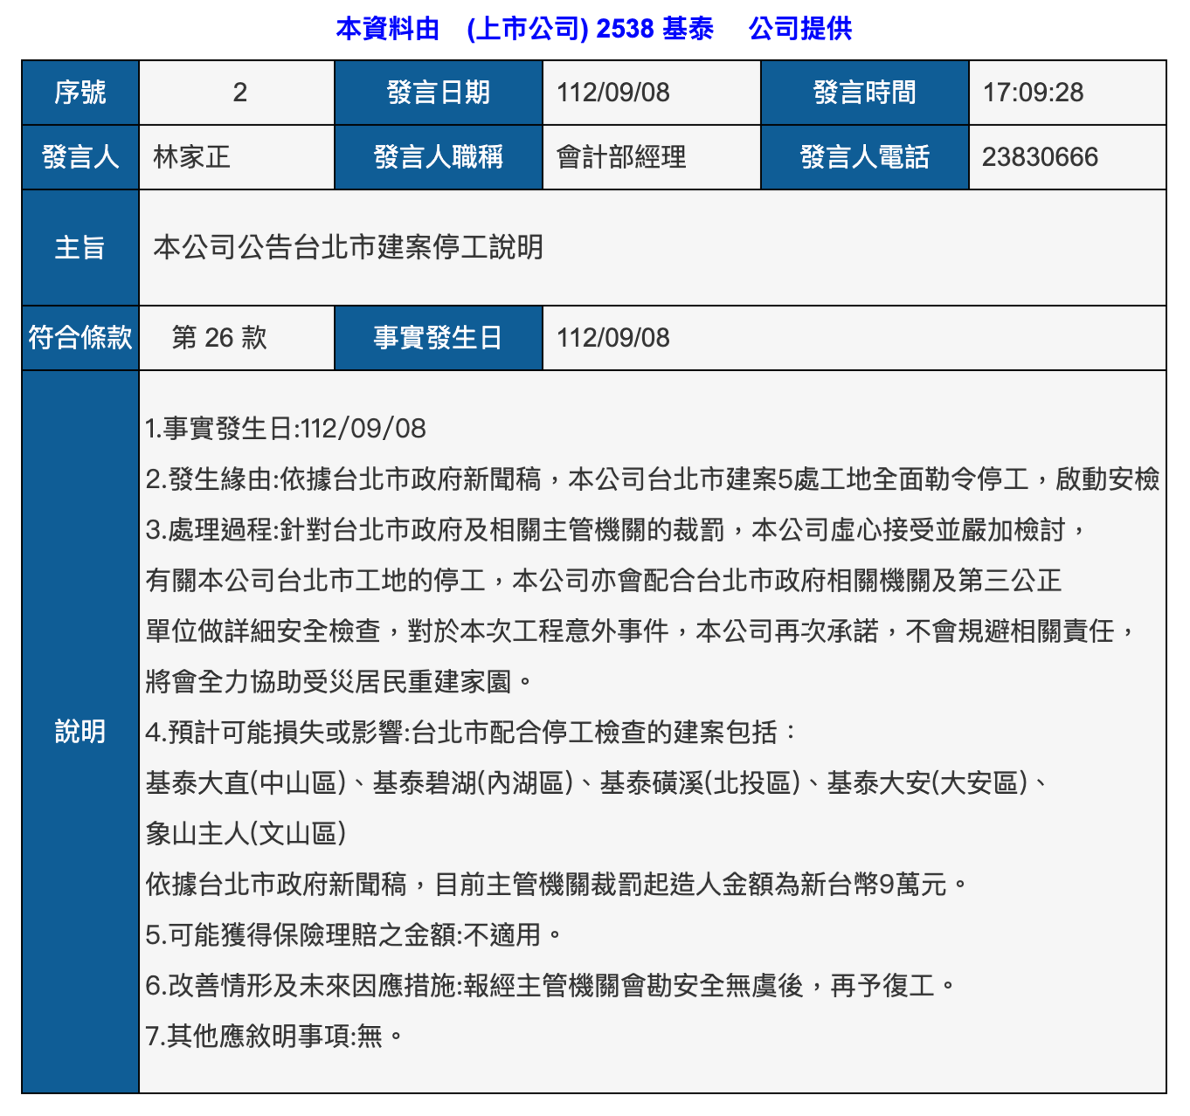Click the '發言時間' header cell
Screen dimensions: 1190x1116
(864, 93)
